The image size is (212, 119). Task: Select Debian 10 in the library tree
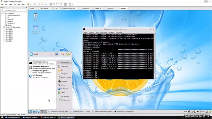[x=10, y=21]
